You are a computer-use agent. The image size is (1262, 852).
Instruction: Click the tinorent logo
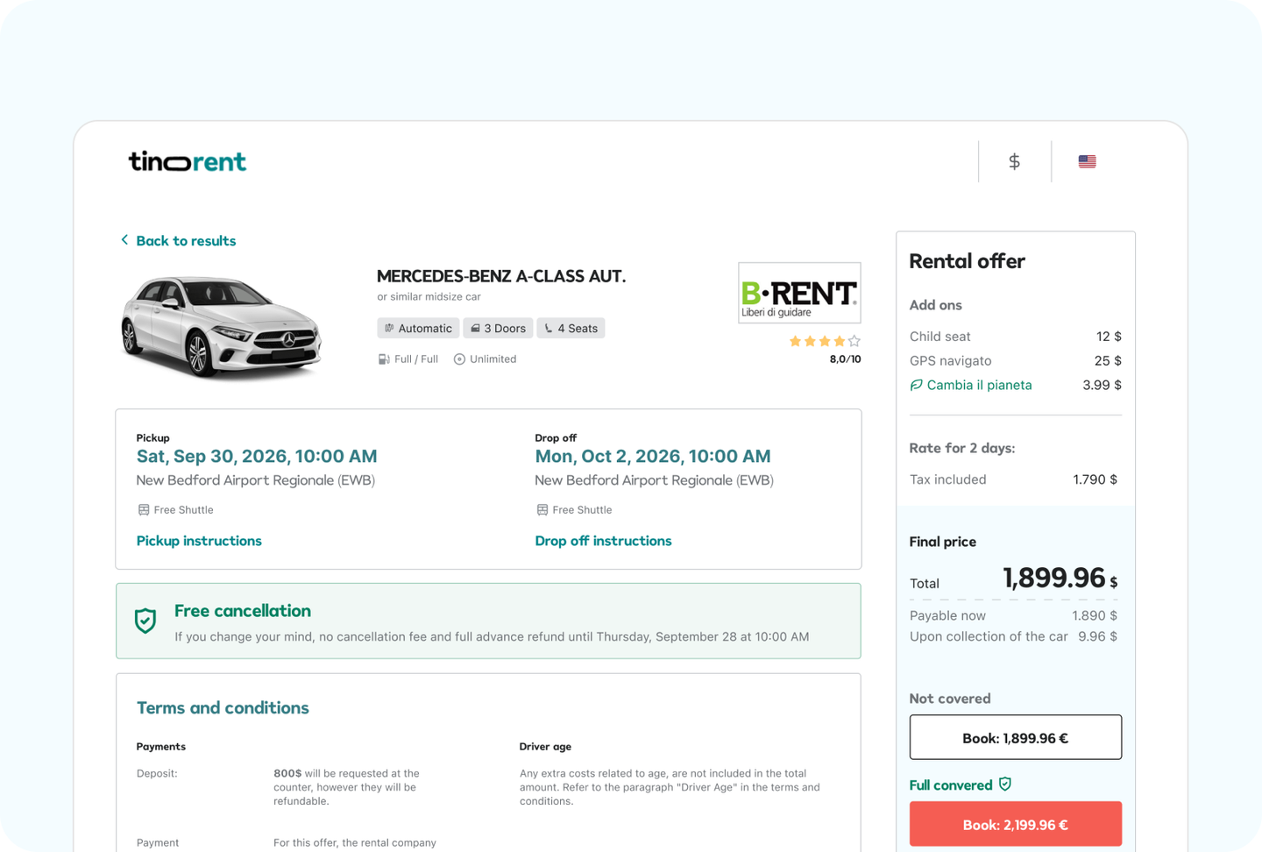(187, 161)
